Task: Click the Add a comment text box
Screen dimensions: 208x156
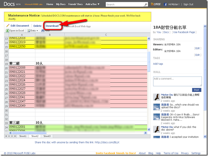Action: (x=177, y=81)
